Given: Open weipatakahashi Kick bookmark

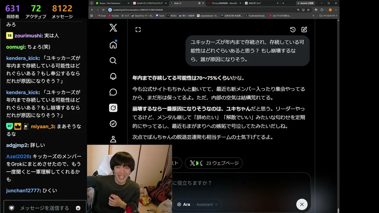Looking at the screenshot, I should pyautogui.click(x=207, y=16).
